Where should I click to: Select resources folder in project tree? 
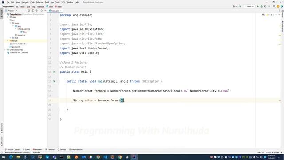(20, 35)
